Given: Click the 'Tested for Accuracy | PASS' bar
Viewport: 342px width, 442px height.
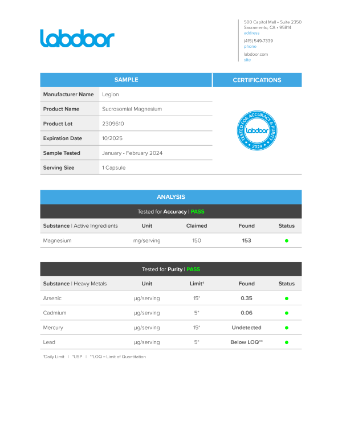Looking at the screenshot, I should (x=171, y=212).
